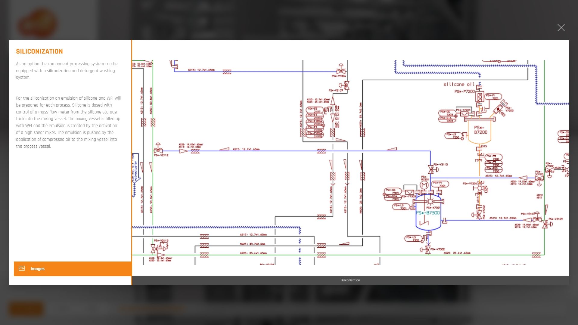578x325 pixels.
Task: Click the PS*-V3109 valve symbol
Action: 545,224
